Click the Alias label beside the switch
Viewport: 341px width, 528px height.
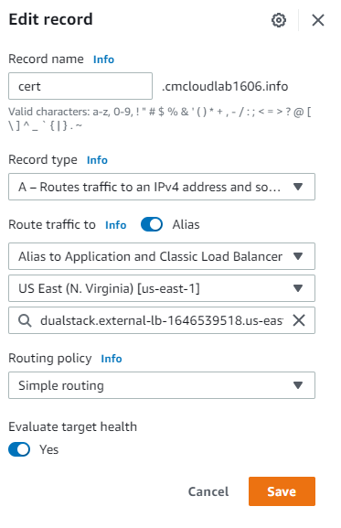click(x=186, y=224)
